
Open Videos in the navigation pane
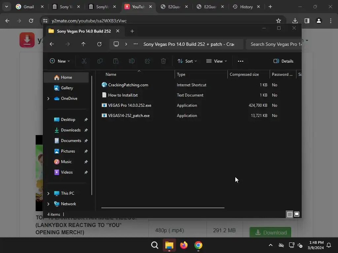coord(67,172)
